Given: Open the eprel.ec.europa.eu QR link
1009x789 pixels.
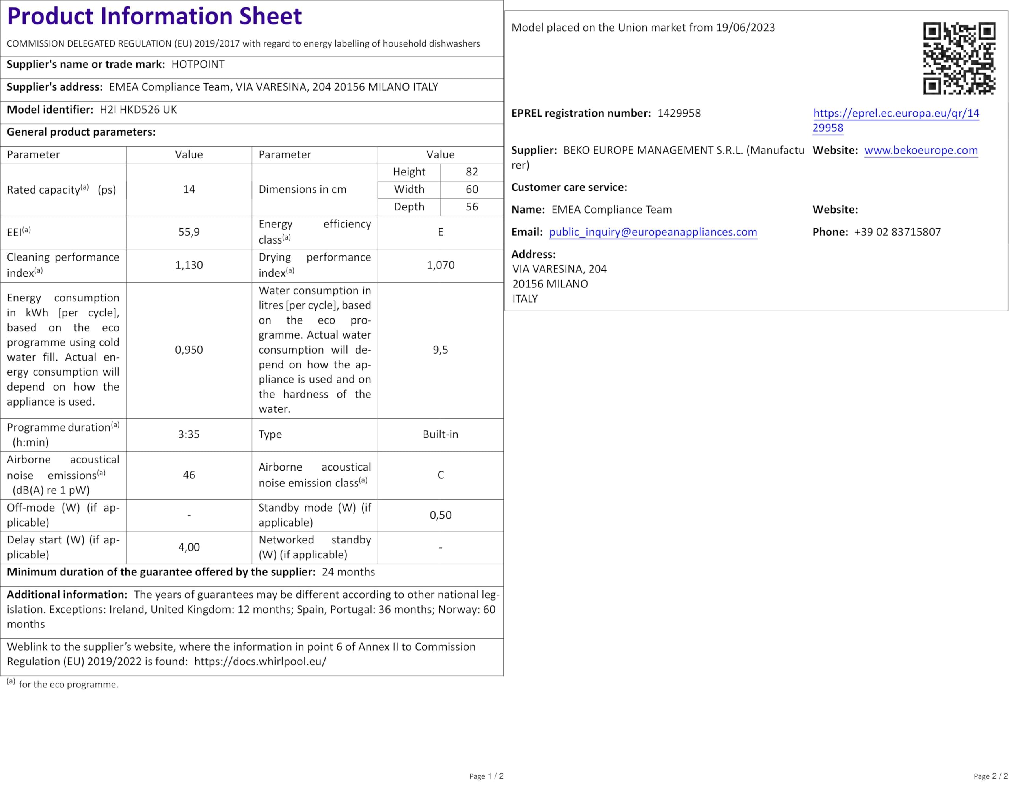Looking at the screenshot, I should pyautogui.click(x=895, y=113).
